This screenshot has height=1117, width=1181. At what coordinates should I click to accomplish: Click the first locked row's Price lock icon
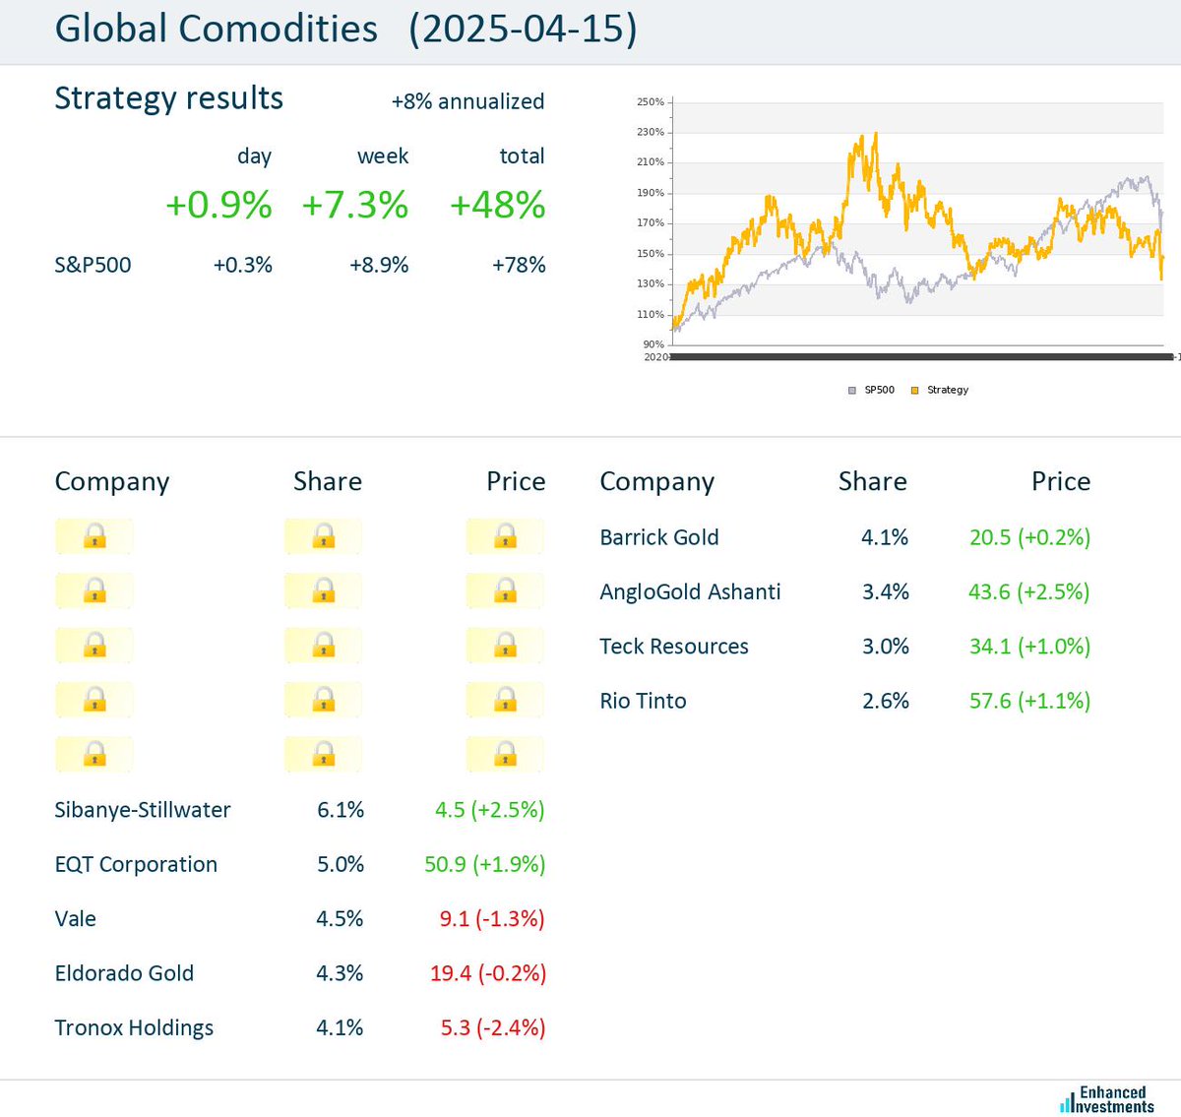[x=506, y=536]
